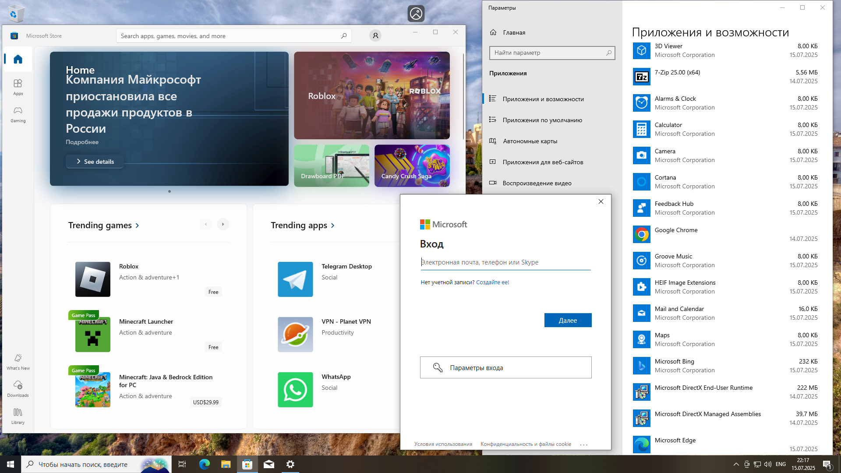
Task: Open Downloads in Microsoft Store sidebar
Action: click(18, 389)
